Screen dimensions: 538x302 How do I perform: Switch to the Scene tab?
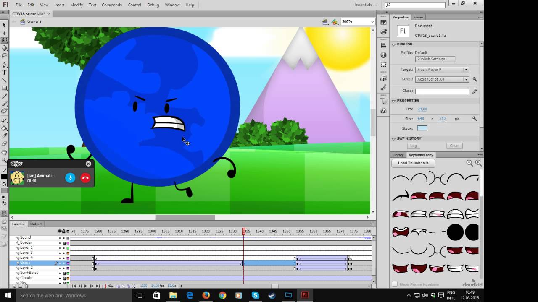(418, 17)
